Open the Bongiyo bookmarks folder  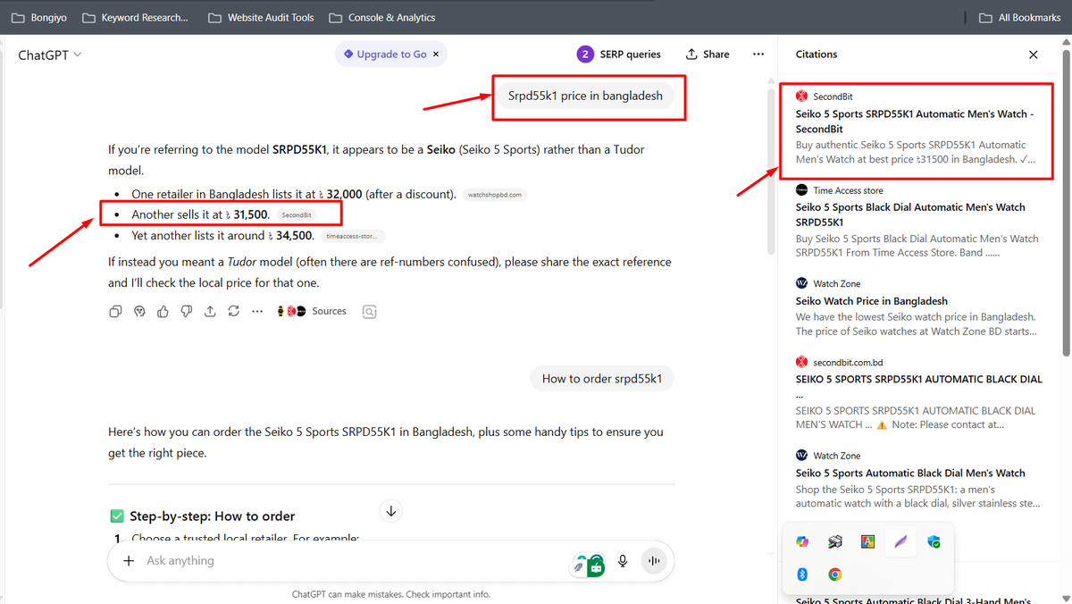38,17
